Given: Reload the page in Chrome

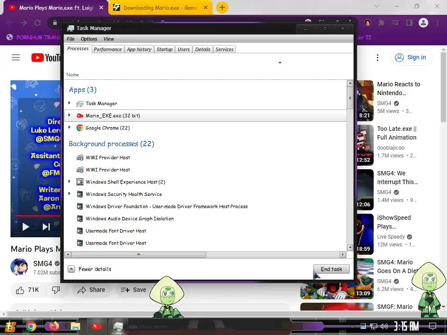Looking at the screenshot, I should point(38,23).
